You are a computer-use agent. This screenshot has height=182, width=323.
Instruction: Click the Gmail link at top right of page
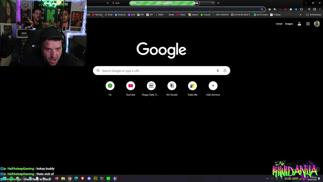279,24
